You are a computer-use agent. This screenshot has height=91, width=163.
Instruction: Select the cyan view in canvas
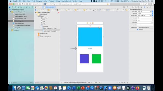tap(90, 37)
